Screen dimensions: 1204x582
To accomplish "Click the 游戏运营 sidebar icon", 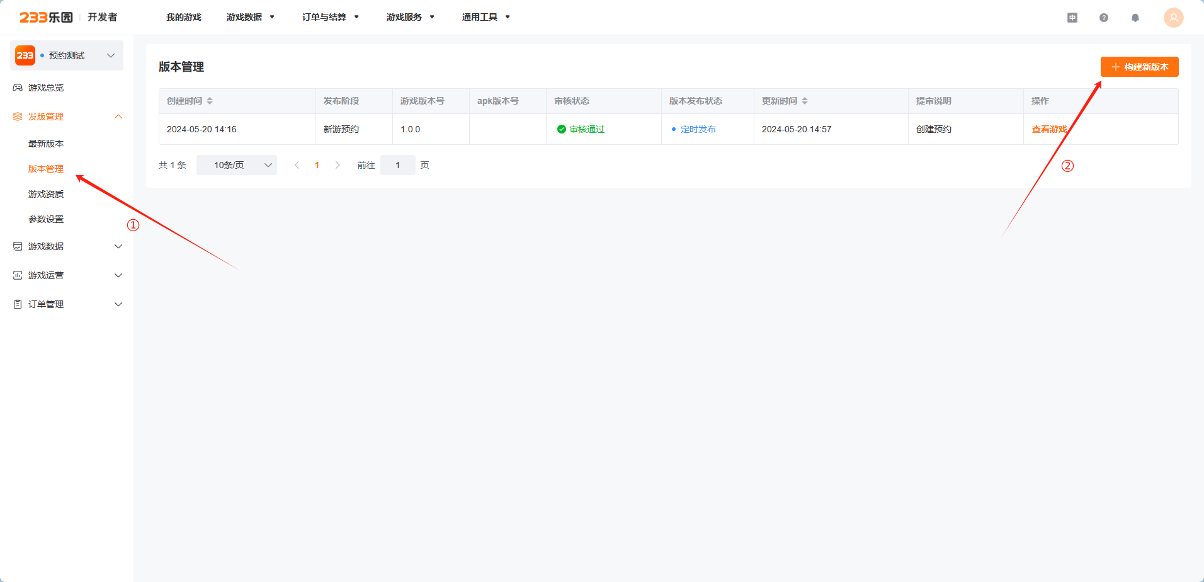I will 18,275.
